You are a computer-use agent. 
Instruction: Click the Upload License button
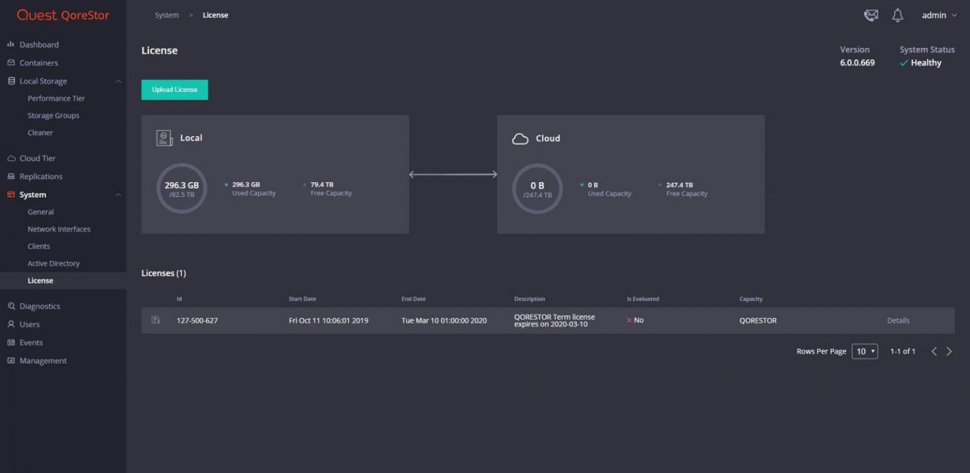point(175,90)
